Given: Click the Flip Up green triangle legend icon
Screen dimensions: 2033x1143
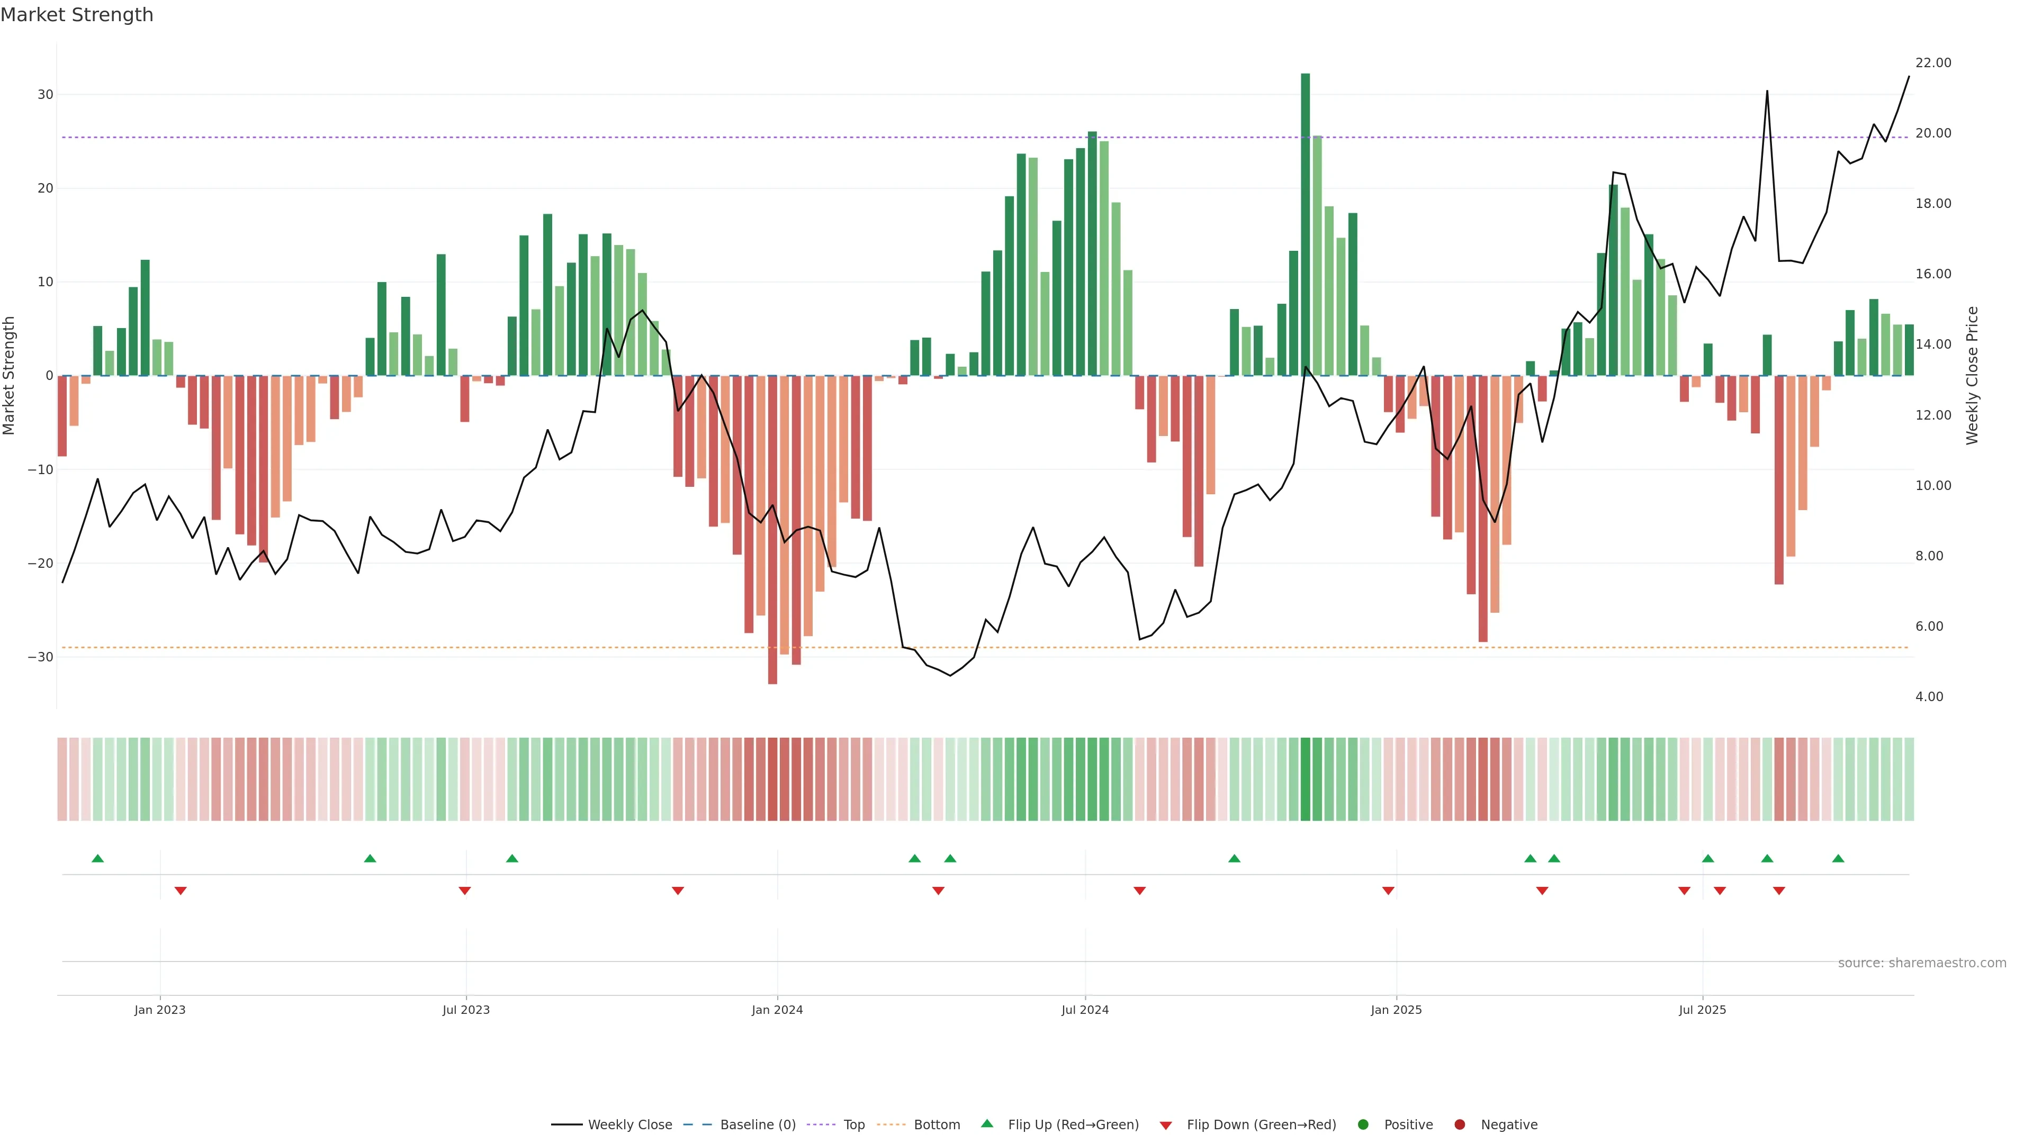Looking at the screenshot, I should 986,1123.
